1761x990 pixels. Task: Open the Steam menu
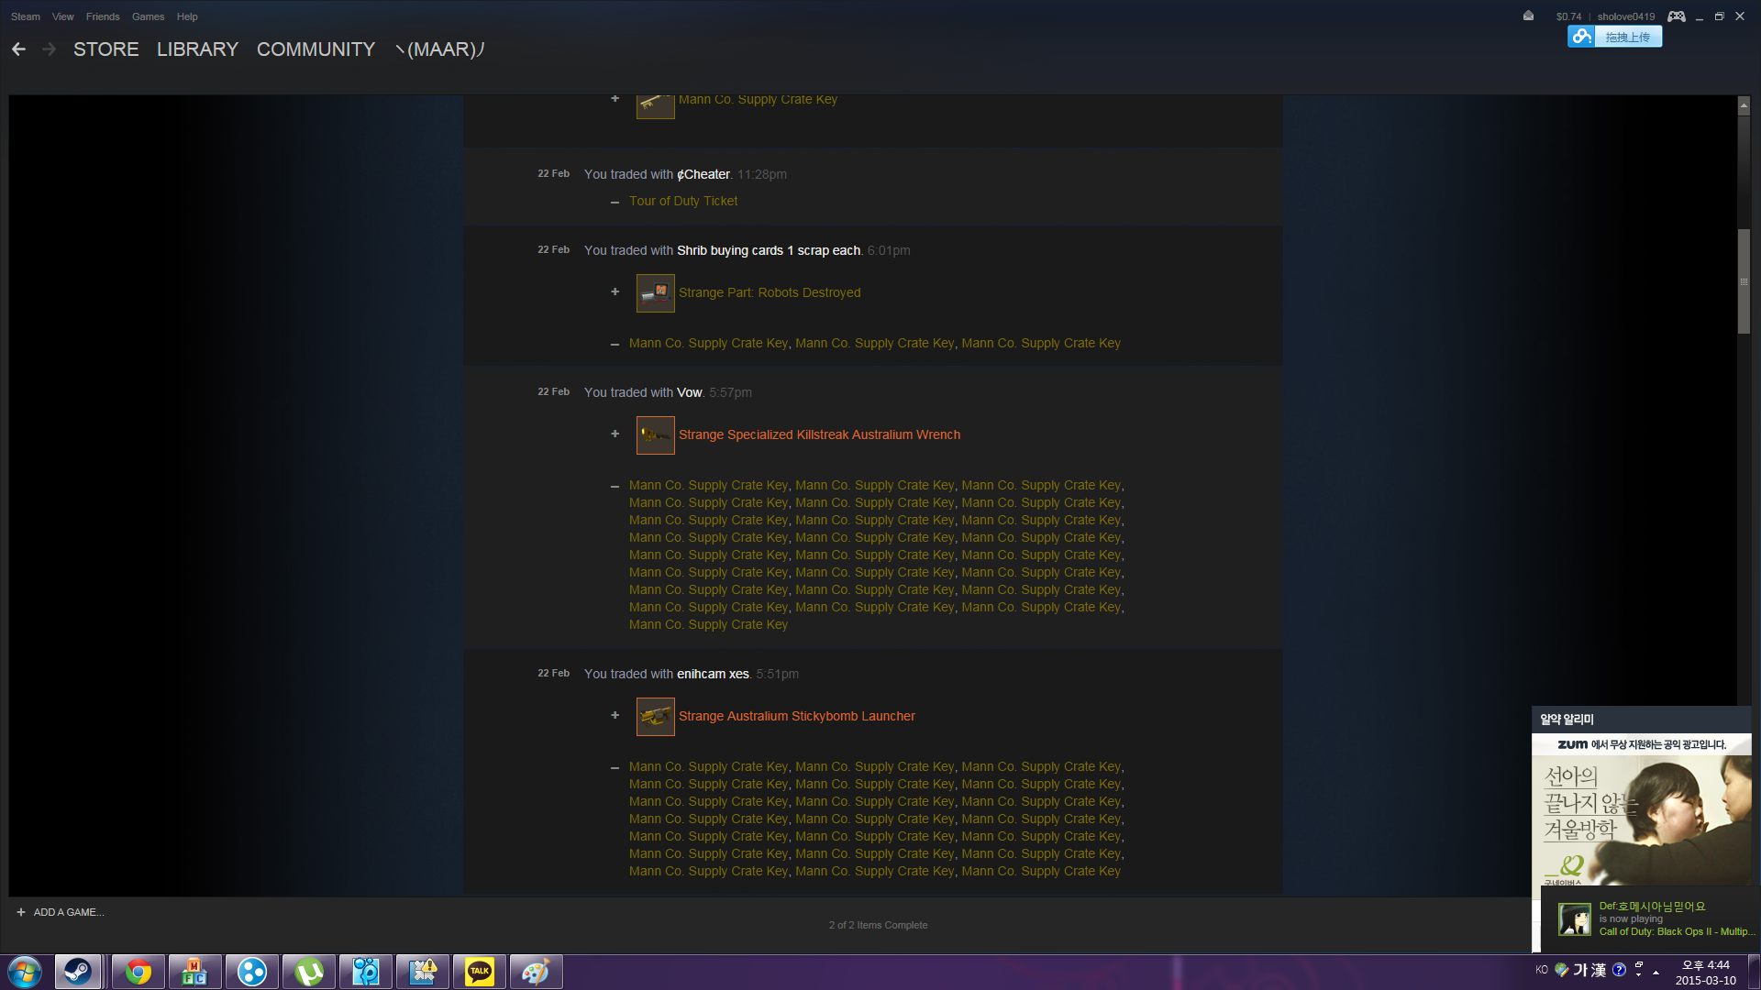[x=25, y=16]
